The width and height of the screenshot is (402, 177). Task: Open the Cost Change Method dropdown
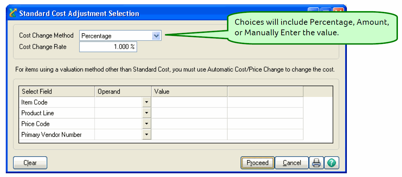156,36
